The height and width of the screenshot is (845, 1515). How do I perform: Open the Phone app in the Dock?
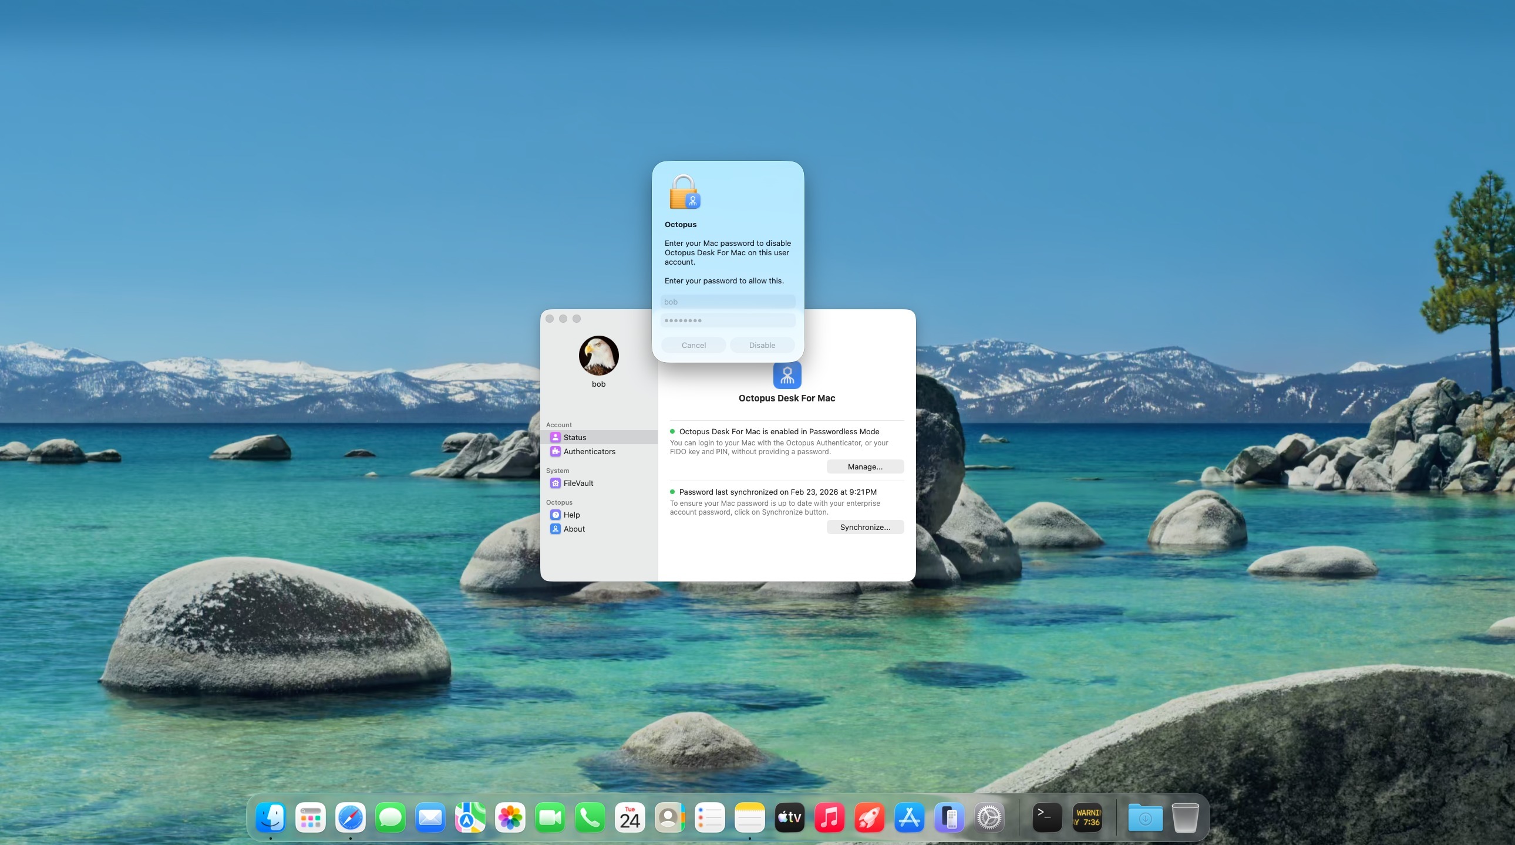[590, 817]
